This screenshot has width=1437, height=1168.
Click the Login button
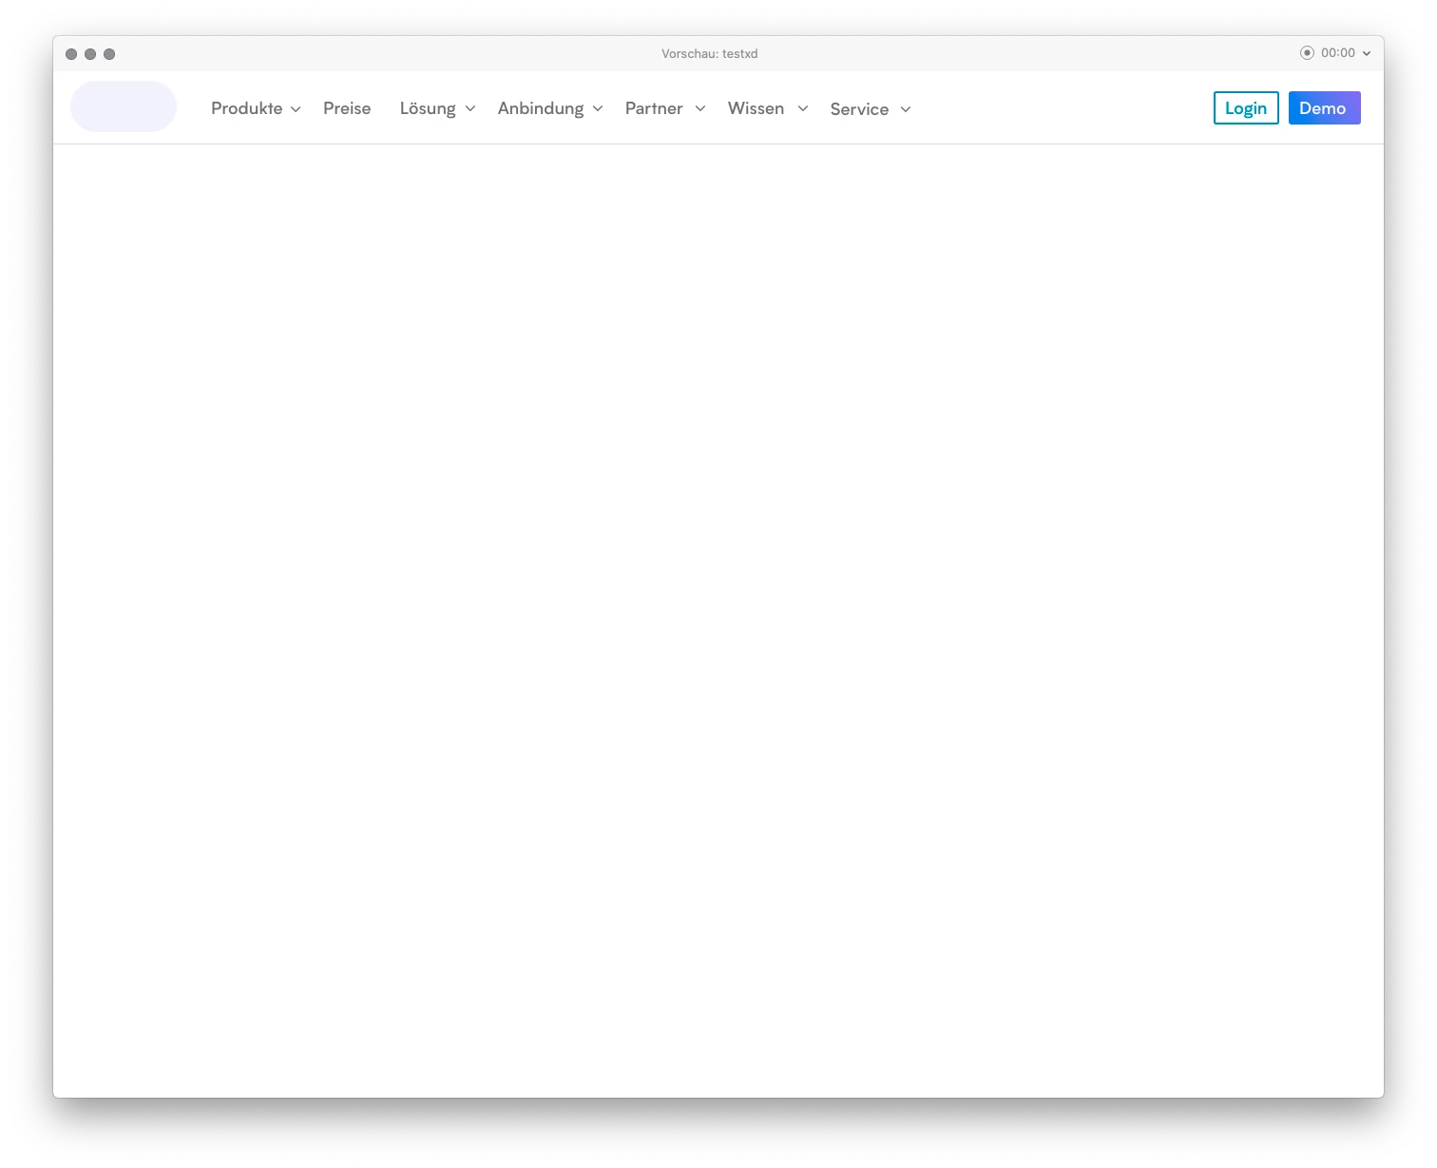pos(1246,108)
